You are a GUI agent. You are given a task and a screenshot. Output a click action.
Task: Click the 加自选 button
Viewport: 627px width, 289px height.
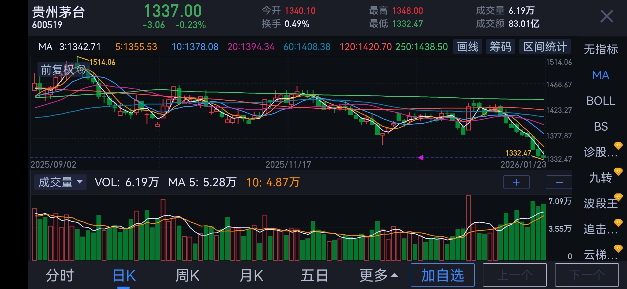(x=442, y=275)
